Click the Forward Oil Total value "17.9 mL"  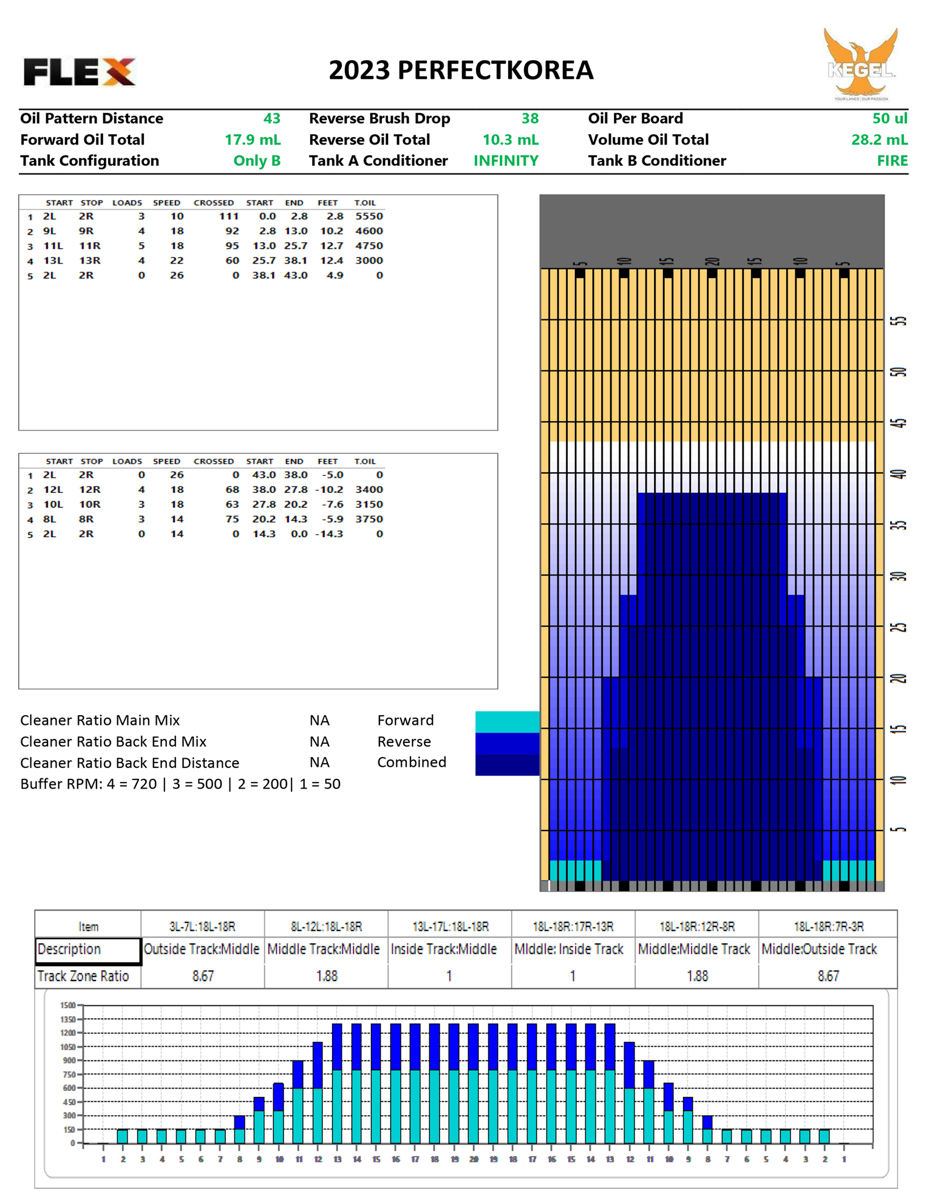tap(253, 140)
